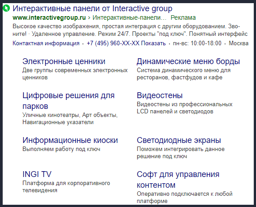Click description 'Система динамического меню для ресторанов'

click(184, 74)
